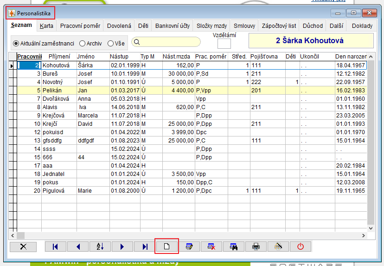Image resolution: width=384 pixels, height=266 pixels.
Task: Click the Příjmení column header
Action: click(59, 57)
